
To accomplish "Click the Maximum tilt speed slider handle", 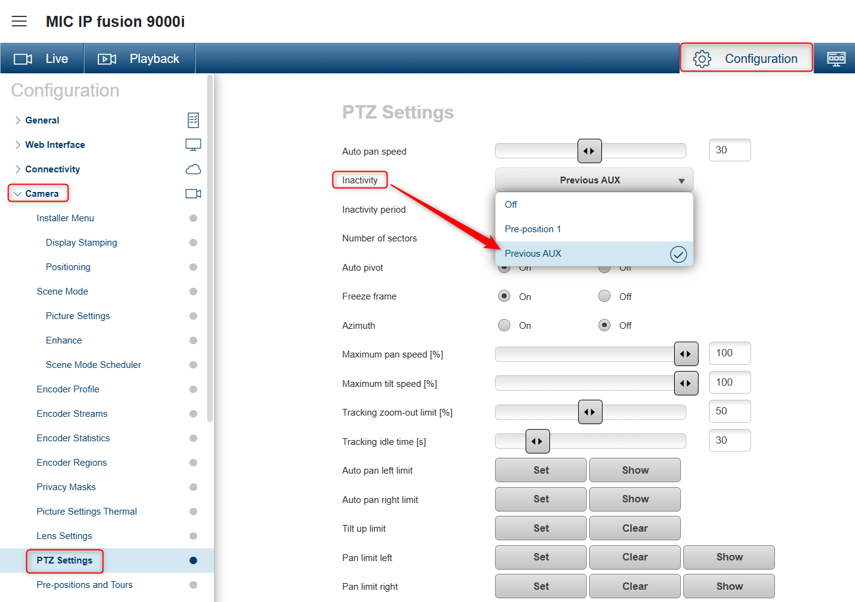I will click(x=686, y=383).
